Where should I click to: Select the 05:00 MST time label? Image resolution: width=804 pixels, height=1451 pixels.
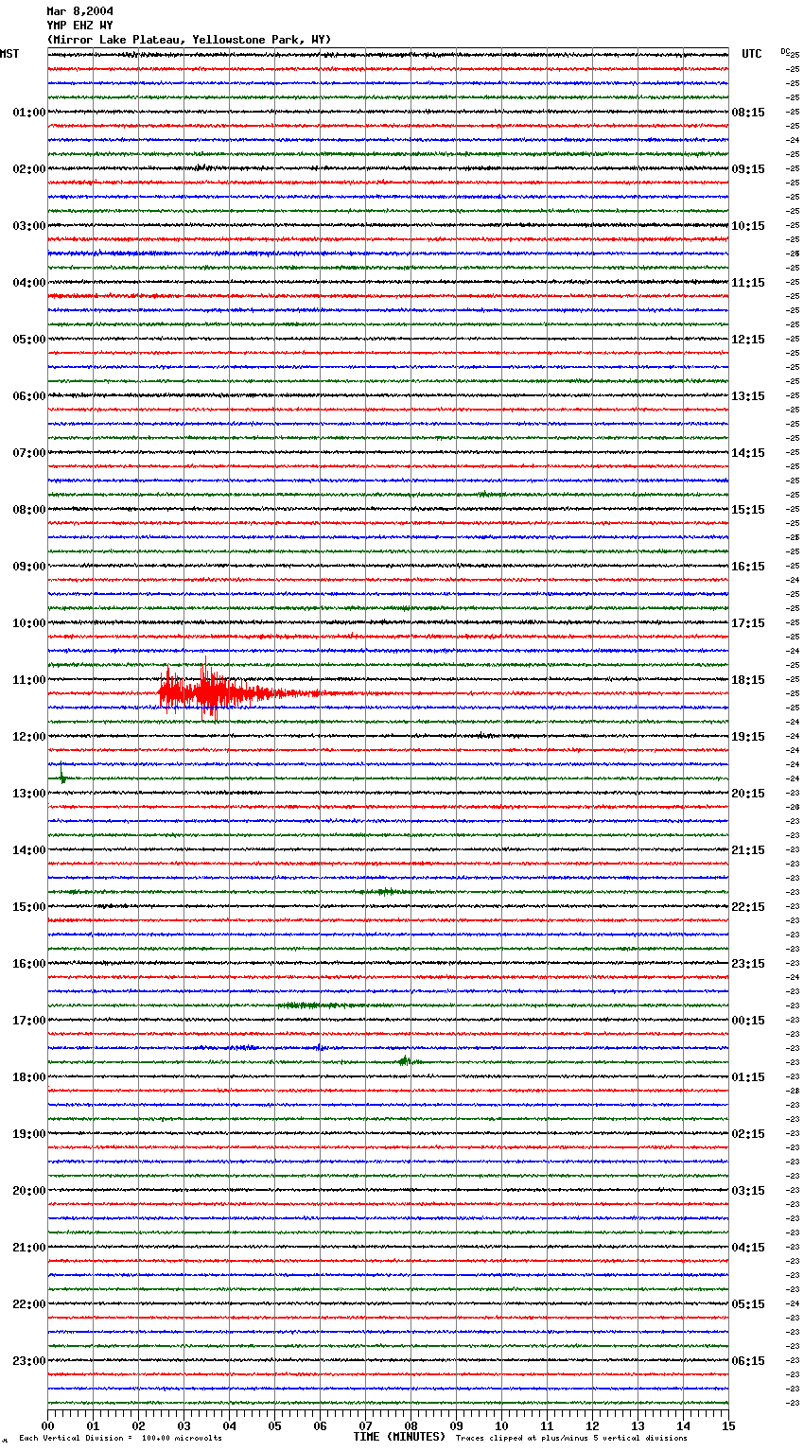tap(29, 340)
